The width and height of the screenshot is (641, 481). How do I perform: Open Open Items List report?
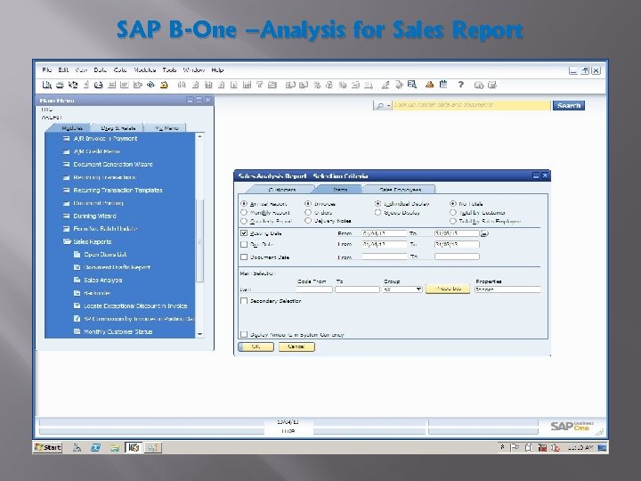point(105,255)
